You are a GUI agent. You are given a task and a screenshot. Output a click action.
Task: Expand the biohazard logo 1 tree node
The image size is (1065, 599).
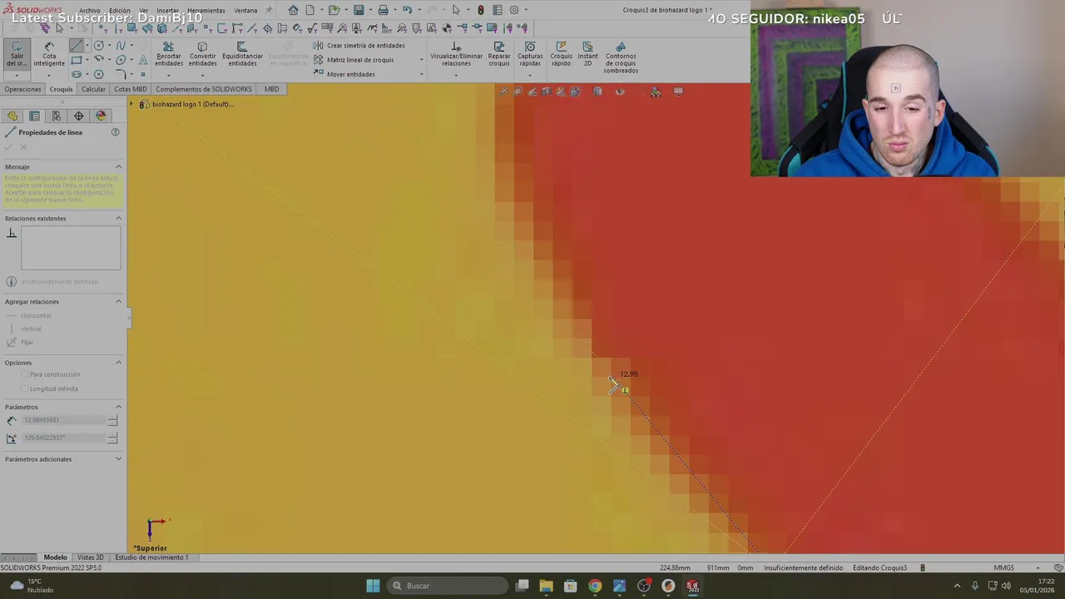click(131, 104)
